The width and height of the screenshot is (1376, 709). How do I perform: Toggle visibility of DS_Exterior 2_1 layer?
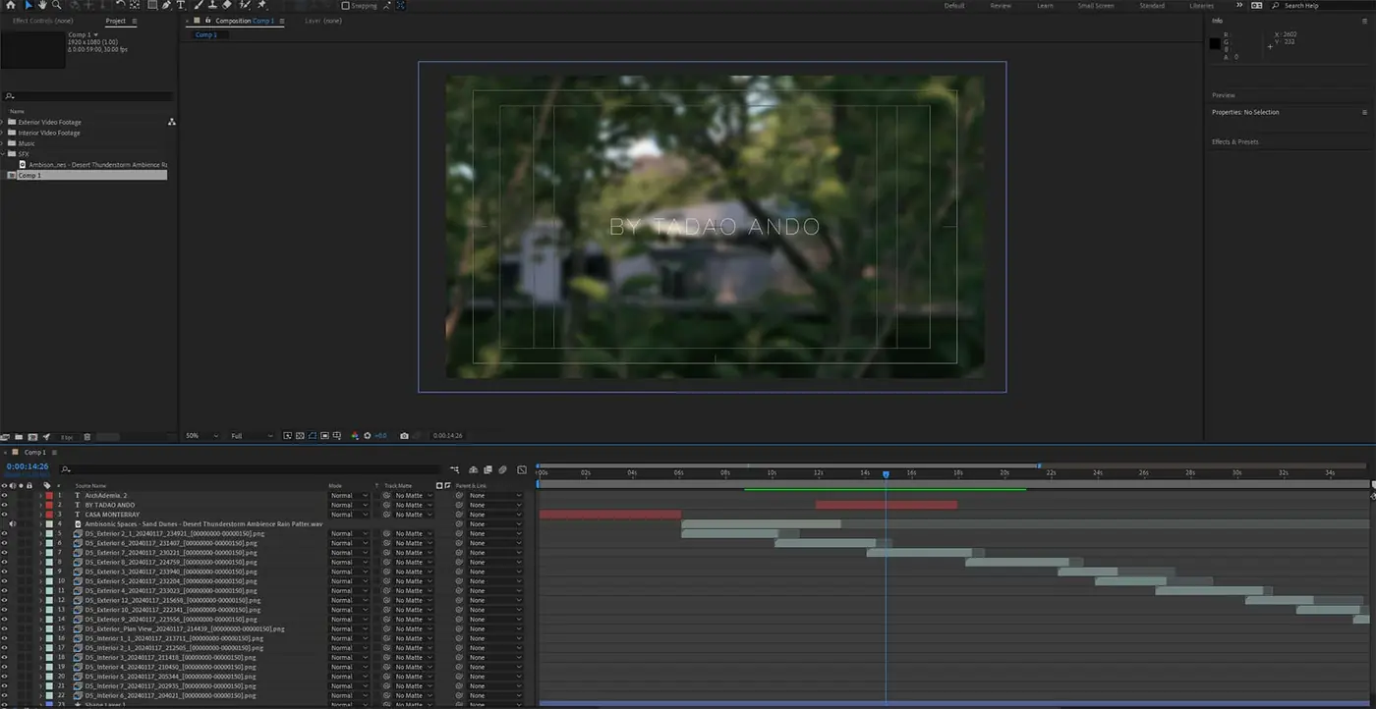coord(4,533)
